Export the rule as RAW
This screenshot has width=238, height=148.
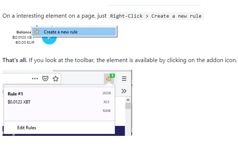(107, 111)
